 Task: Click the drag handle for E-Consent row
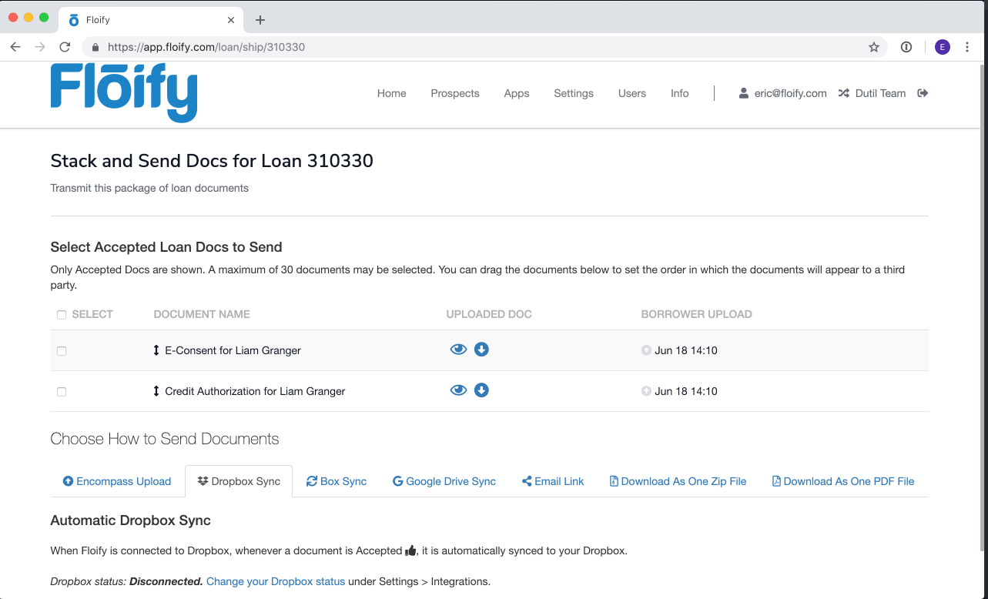pyautogui.click(x=156, y=350)
